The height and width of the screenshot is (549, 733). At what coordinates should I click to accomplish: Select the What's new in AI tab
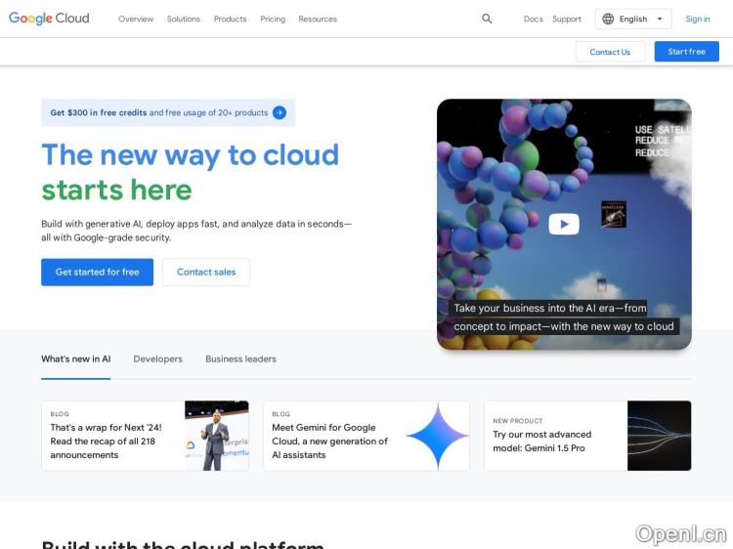click(x=75, y=359)
